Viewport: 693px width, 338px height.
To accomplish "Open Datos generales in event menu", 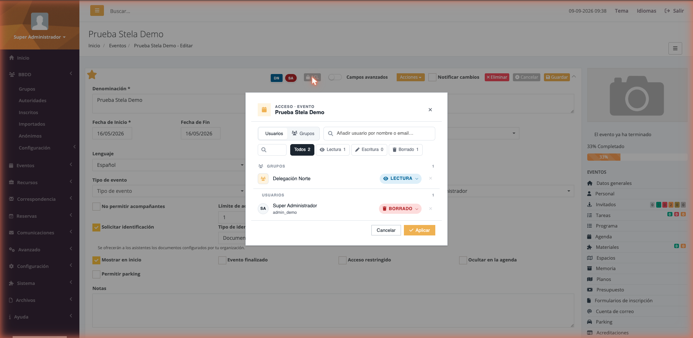I will 614,183.
